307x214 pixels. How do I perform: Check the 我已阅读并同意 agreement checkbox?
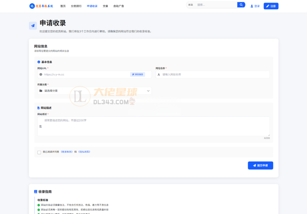click(39, 152)
